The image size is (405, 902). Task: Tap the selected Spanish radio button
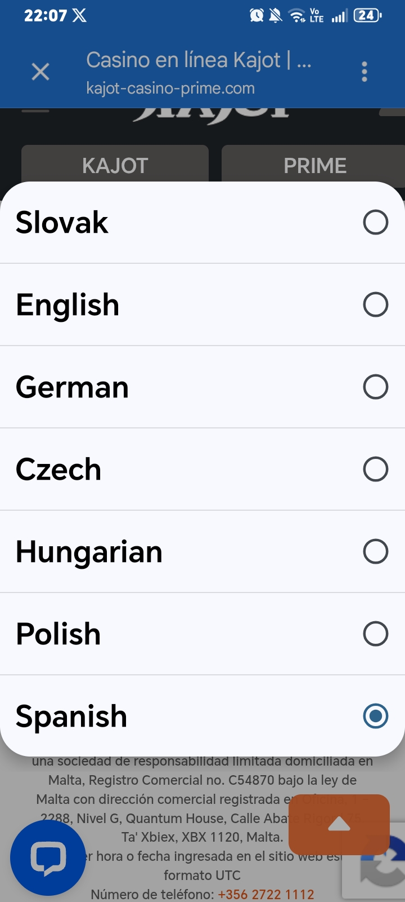(x=376, y=716)
